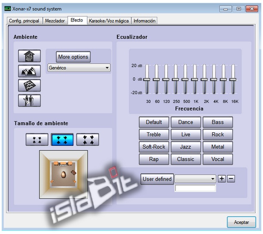Apply the Bass equalizer preset

[218, 122]
